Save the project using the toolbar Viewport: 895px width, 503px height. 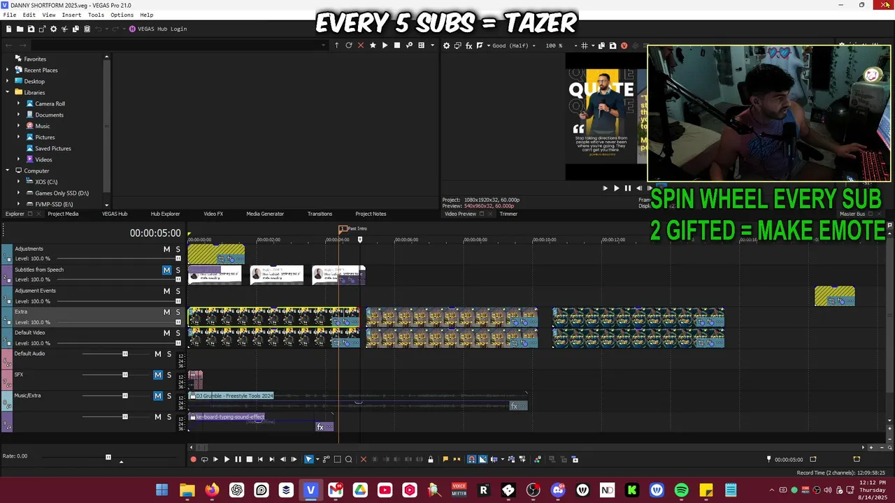tap(31, 29)
